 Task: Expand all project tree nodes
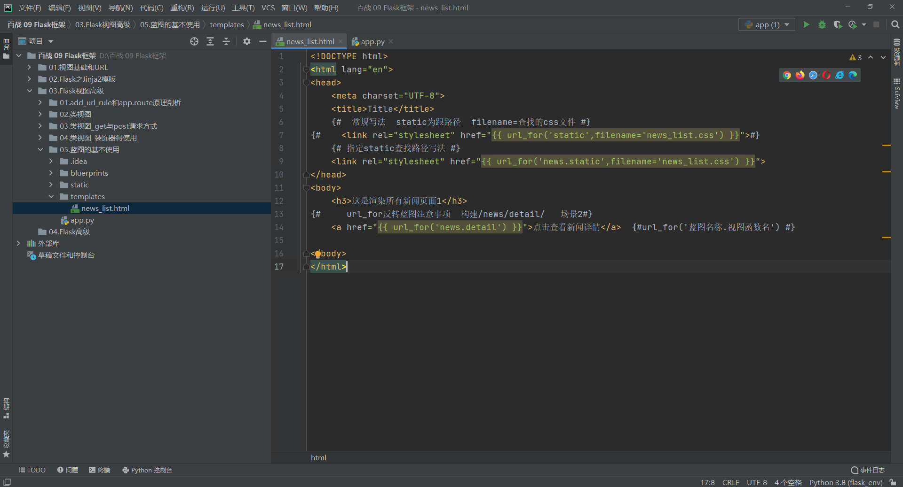coord(210,41)
